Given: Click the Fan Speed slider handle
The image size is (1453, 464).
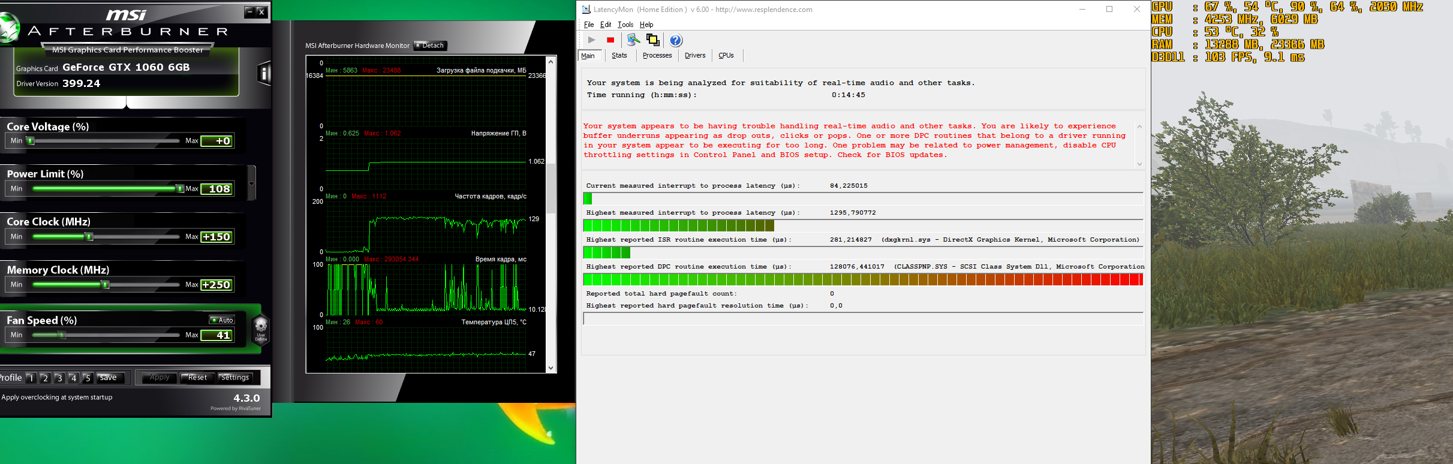Looking at the screenshot, I should (61, 335).
